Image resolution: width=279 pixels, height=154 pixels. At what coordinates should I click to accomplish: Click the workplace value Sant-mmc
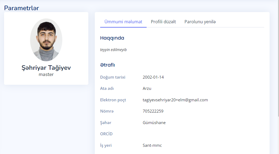click(x=152, y=145)
